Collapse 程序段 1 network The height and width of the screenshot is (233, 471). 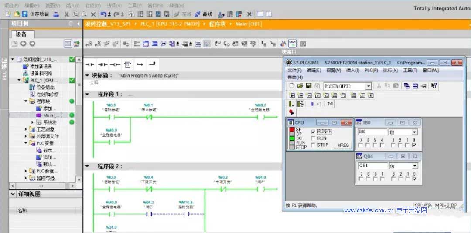(87, 94)
